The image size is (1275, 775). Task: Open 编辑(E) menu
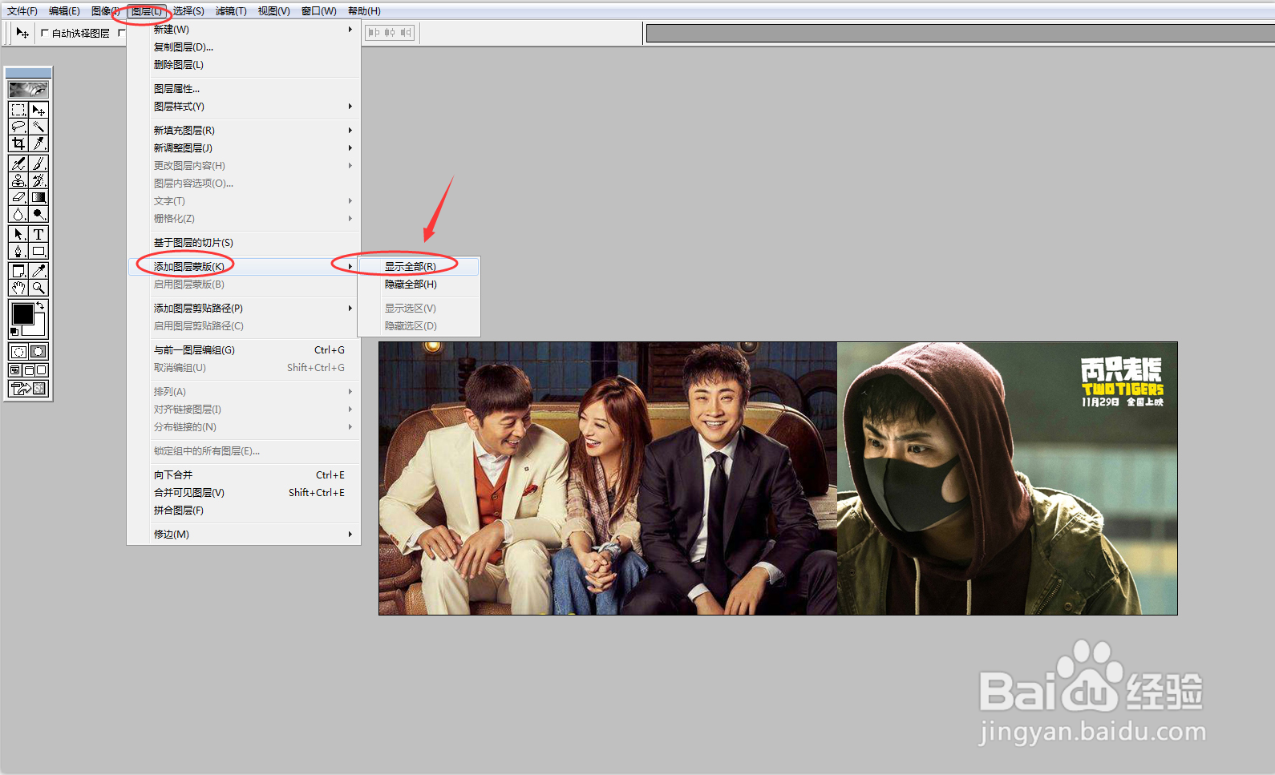pyautogui.click(x=64, y=11)
